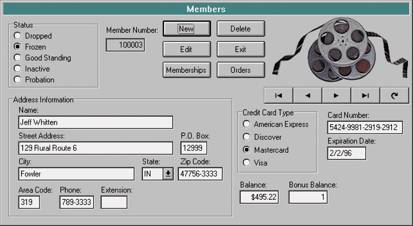Image resolution: width=413 pixels, height=226 pixels.
Task: Advance to the next member record
Action: click(x=336, y=95)
